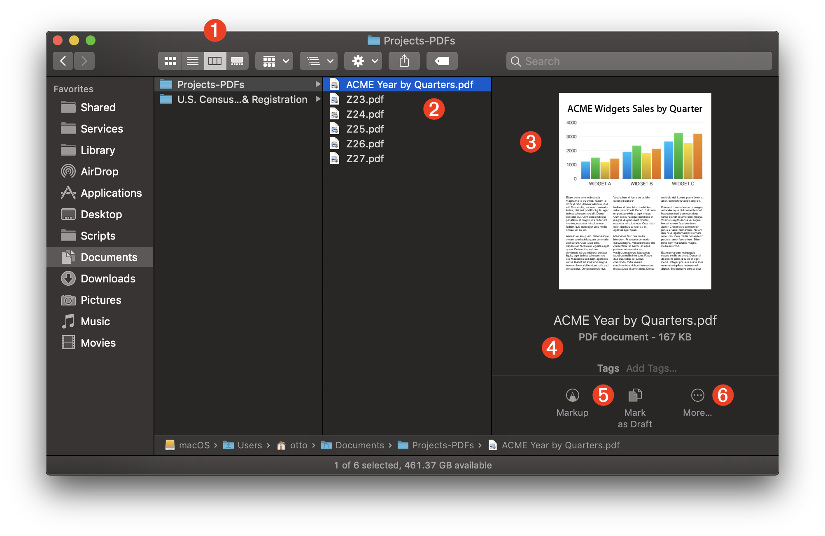This screenshot has width=825, height=536.
Task: Select the Markup quick action
Action: tap(572, 403)
